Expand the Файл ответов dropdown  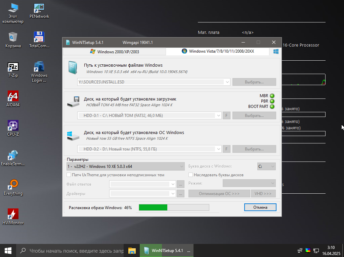coord(173,184)
